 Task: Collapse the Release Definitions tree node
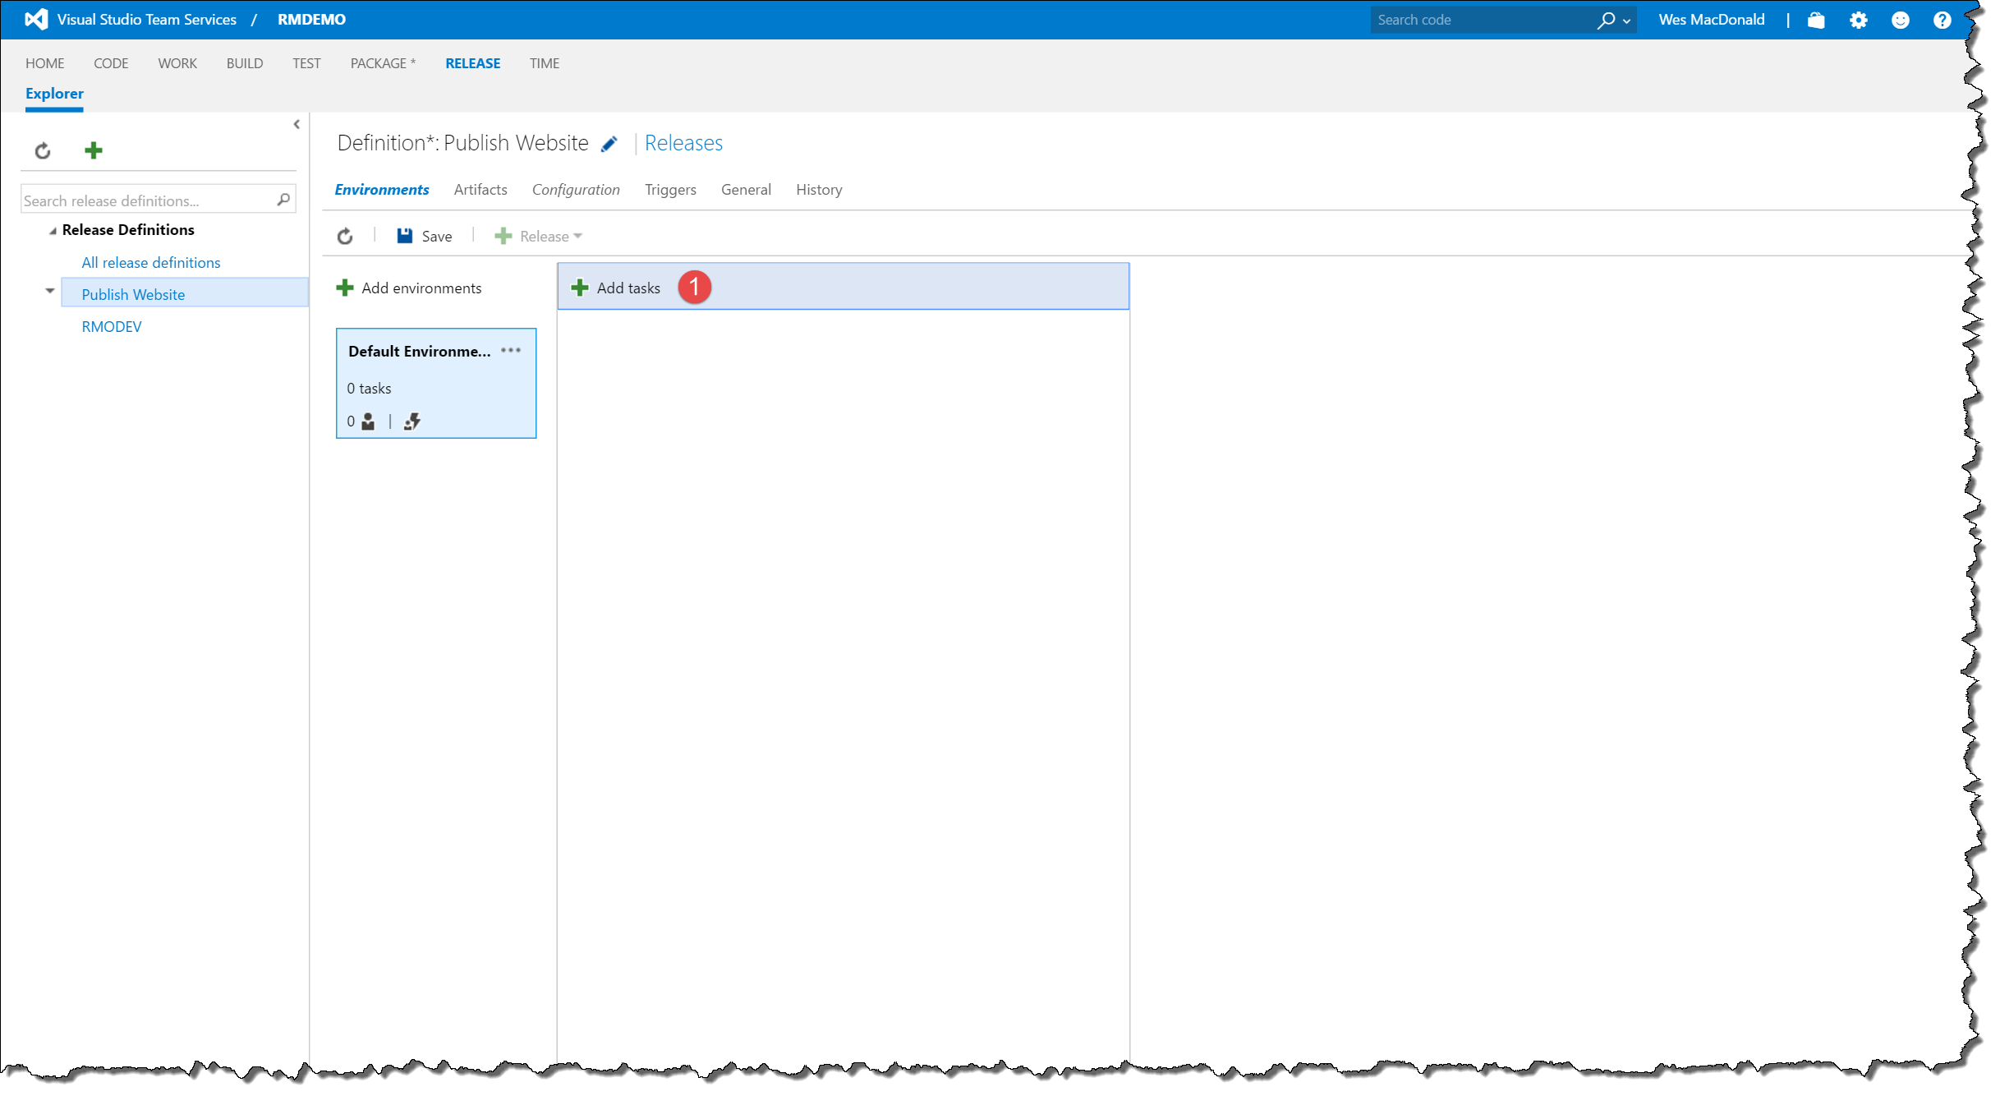tap(53, 231)
